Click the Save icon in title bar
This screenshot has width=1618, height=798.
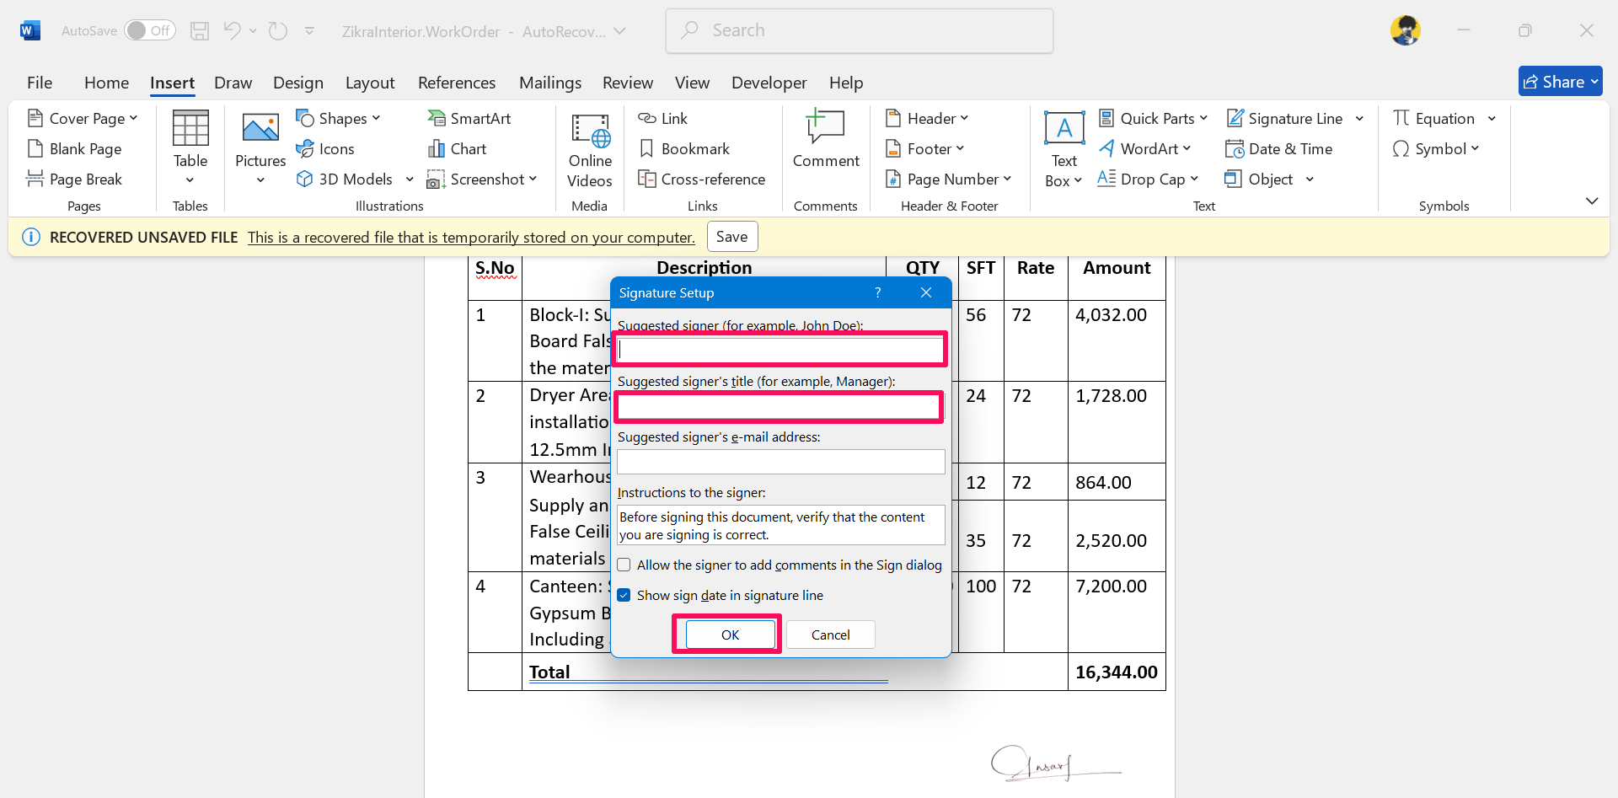[200, 31]
